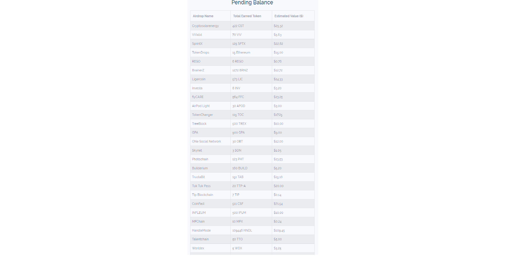Select the Tuk Tuk Pass link
This screenshot has width=519, height=257.
click(201, 186)
